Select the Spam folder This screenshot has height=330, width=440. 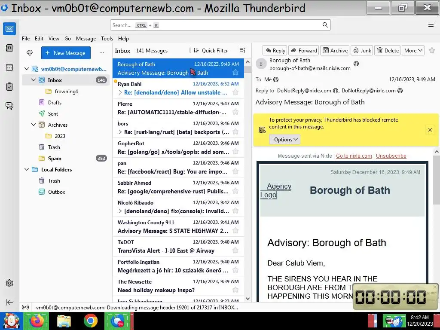coord(66,158)
